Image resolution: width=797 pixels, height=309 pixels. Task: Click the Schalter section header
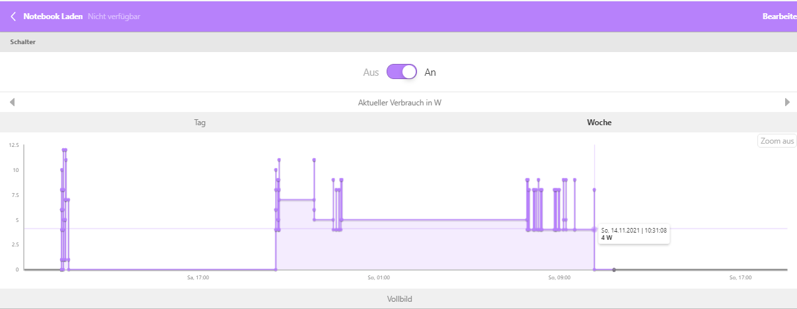pyautogui.click(x=22, y=42)
